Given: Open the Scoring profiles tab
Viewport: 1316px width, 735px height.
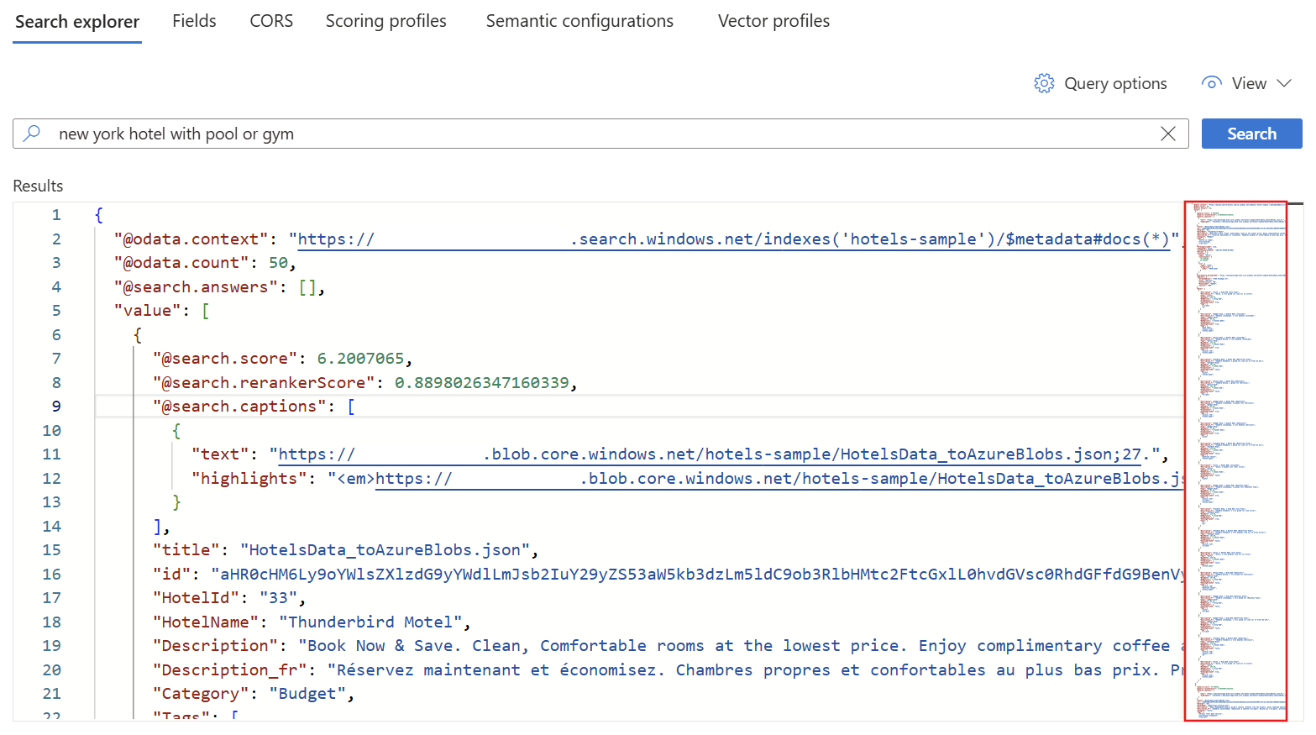Looking at the screenshot, I should 385,21.
